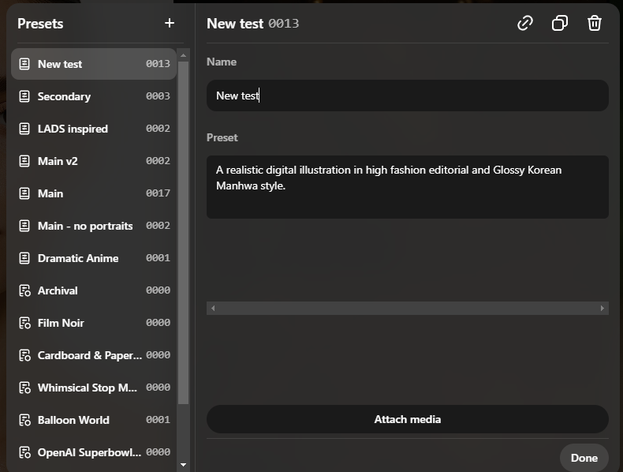Click the right arrow of horizontal scrollbar
The width and height of the screenshot is (623, 472).
click(x=603, y=309)
